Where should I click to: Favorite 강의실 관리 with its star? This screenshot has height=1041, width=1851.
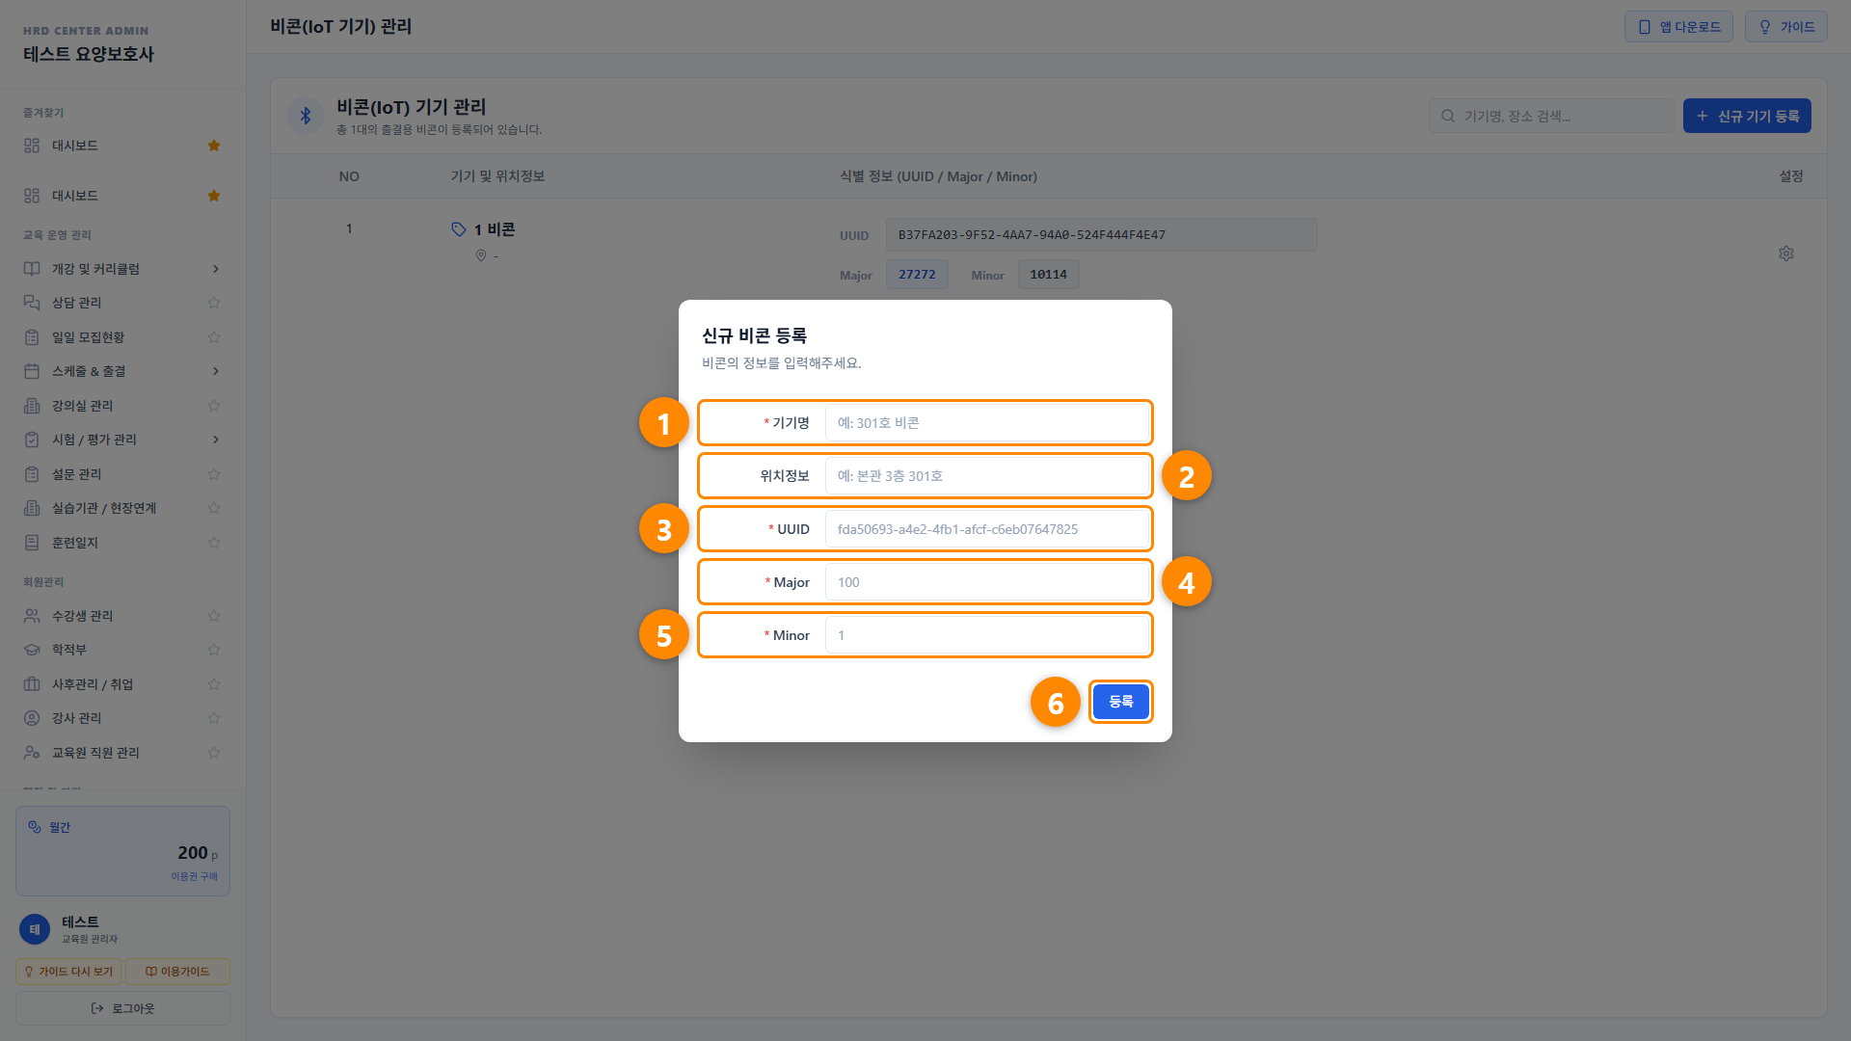(214, 406)
